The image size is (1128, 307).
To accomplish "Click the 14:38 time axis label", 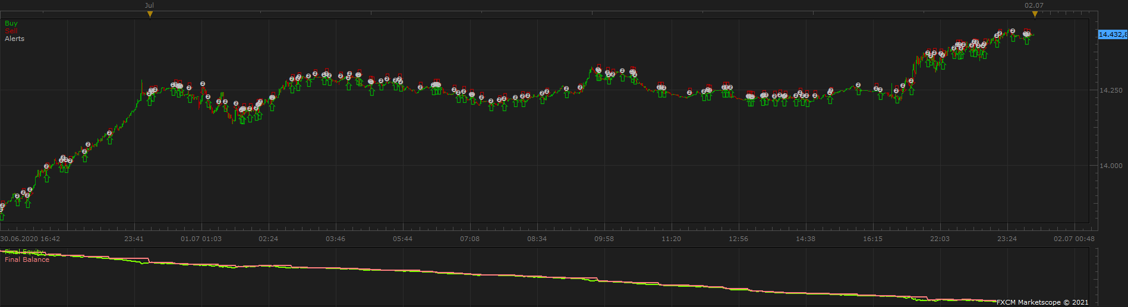I will (805, 239).
